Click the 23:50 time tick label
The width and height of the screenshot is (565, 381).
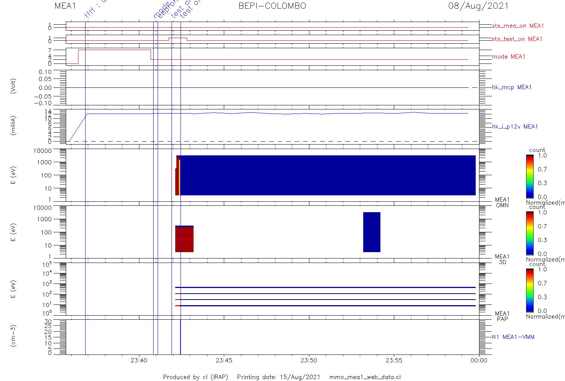point(309,360)
